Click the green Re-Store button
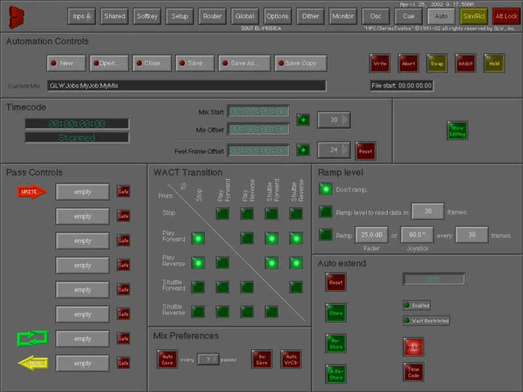 [336, 344]
